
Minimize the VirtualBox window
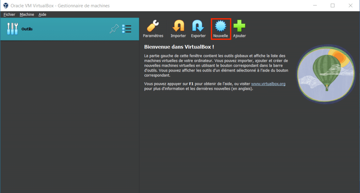coord(315,6)
